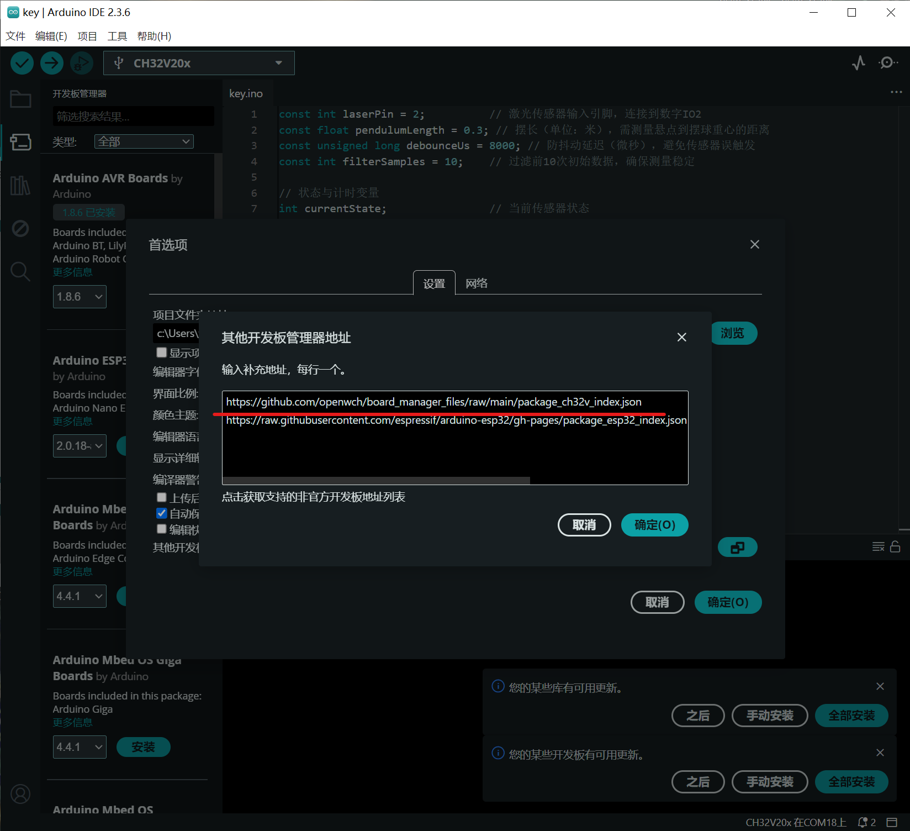Confirm board URLs with 确定(O) button

654,525
